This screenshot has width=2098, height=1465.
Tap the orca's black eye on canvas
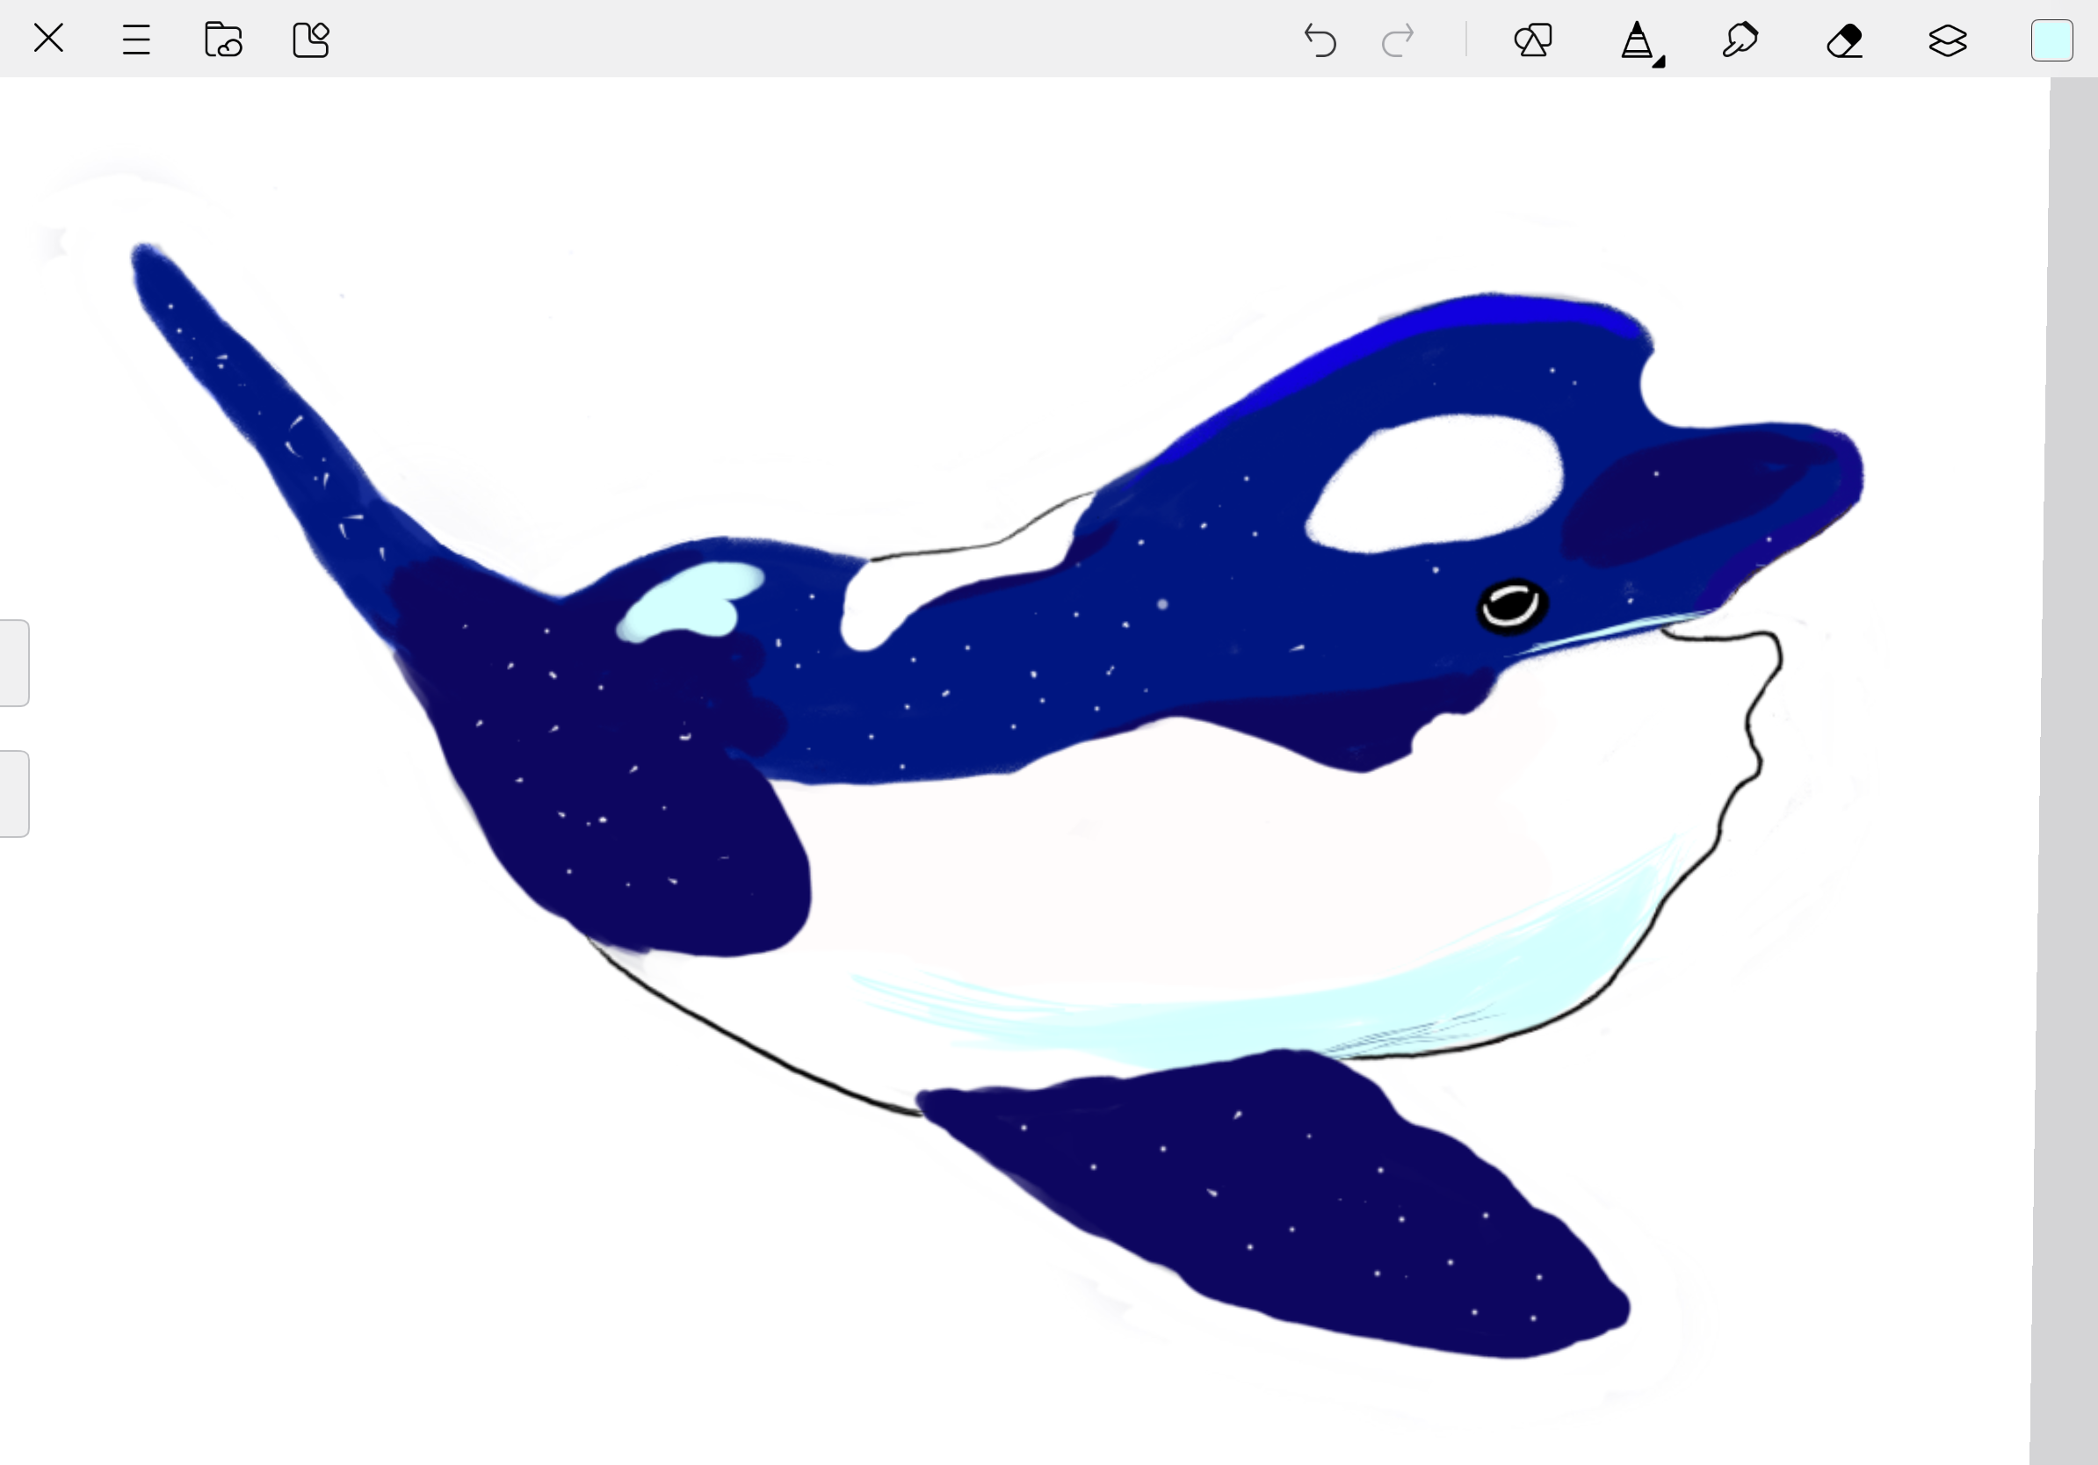[x=1511, y=605]
